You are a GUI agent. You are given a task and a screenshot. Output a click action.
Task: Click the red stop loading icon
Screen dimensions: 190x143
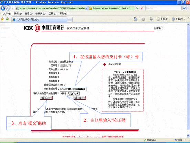142,8
